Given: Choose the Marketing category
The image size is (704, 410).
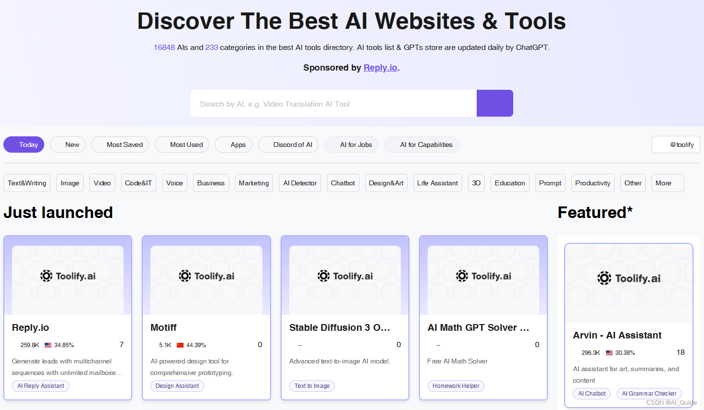Looking at the screenshot, I should [254, 183].
